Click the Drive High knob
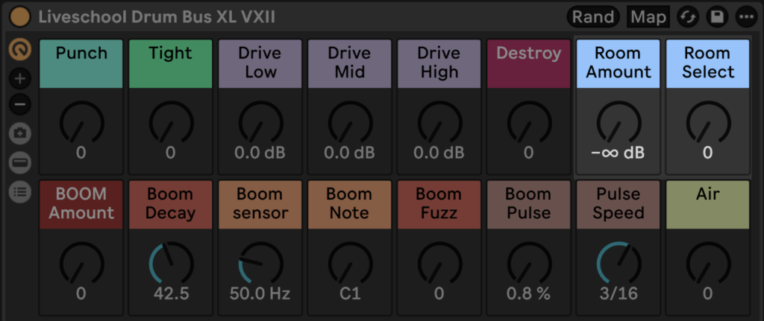The height and width of the screenshot is (321, 764). pos(439,123)
